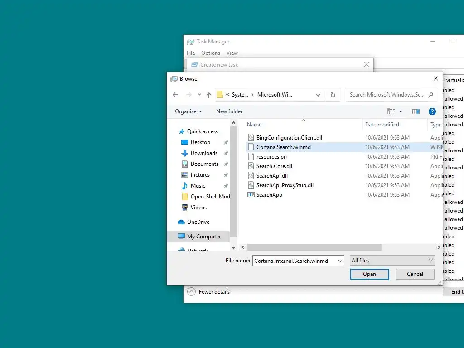
Task: Open Task Manager View menu
Action: pyautogui.click(x=232, y=53)
